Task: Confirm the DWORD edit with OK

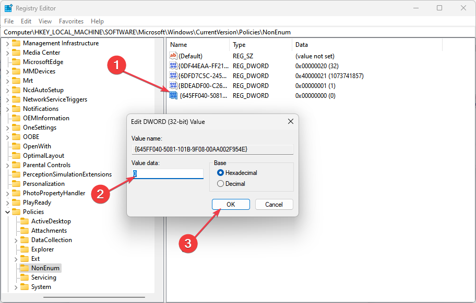Action: [231, 204]
